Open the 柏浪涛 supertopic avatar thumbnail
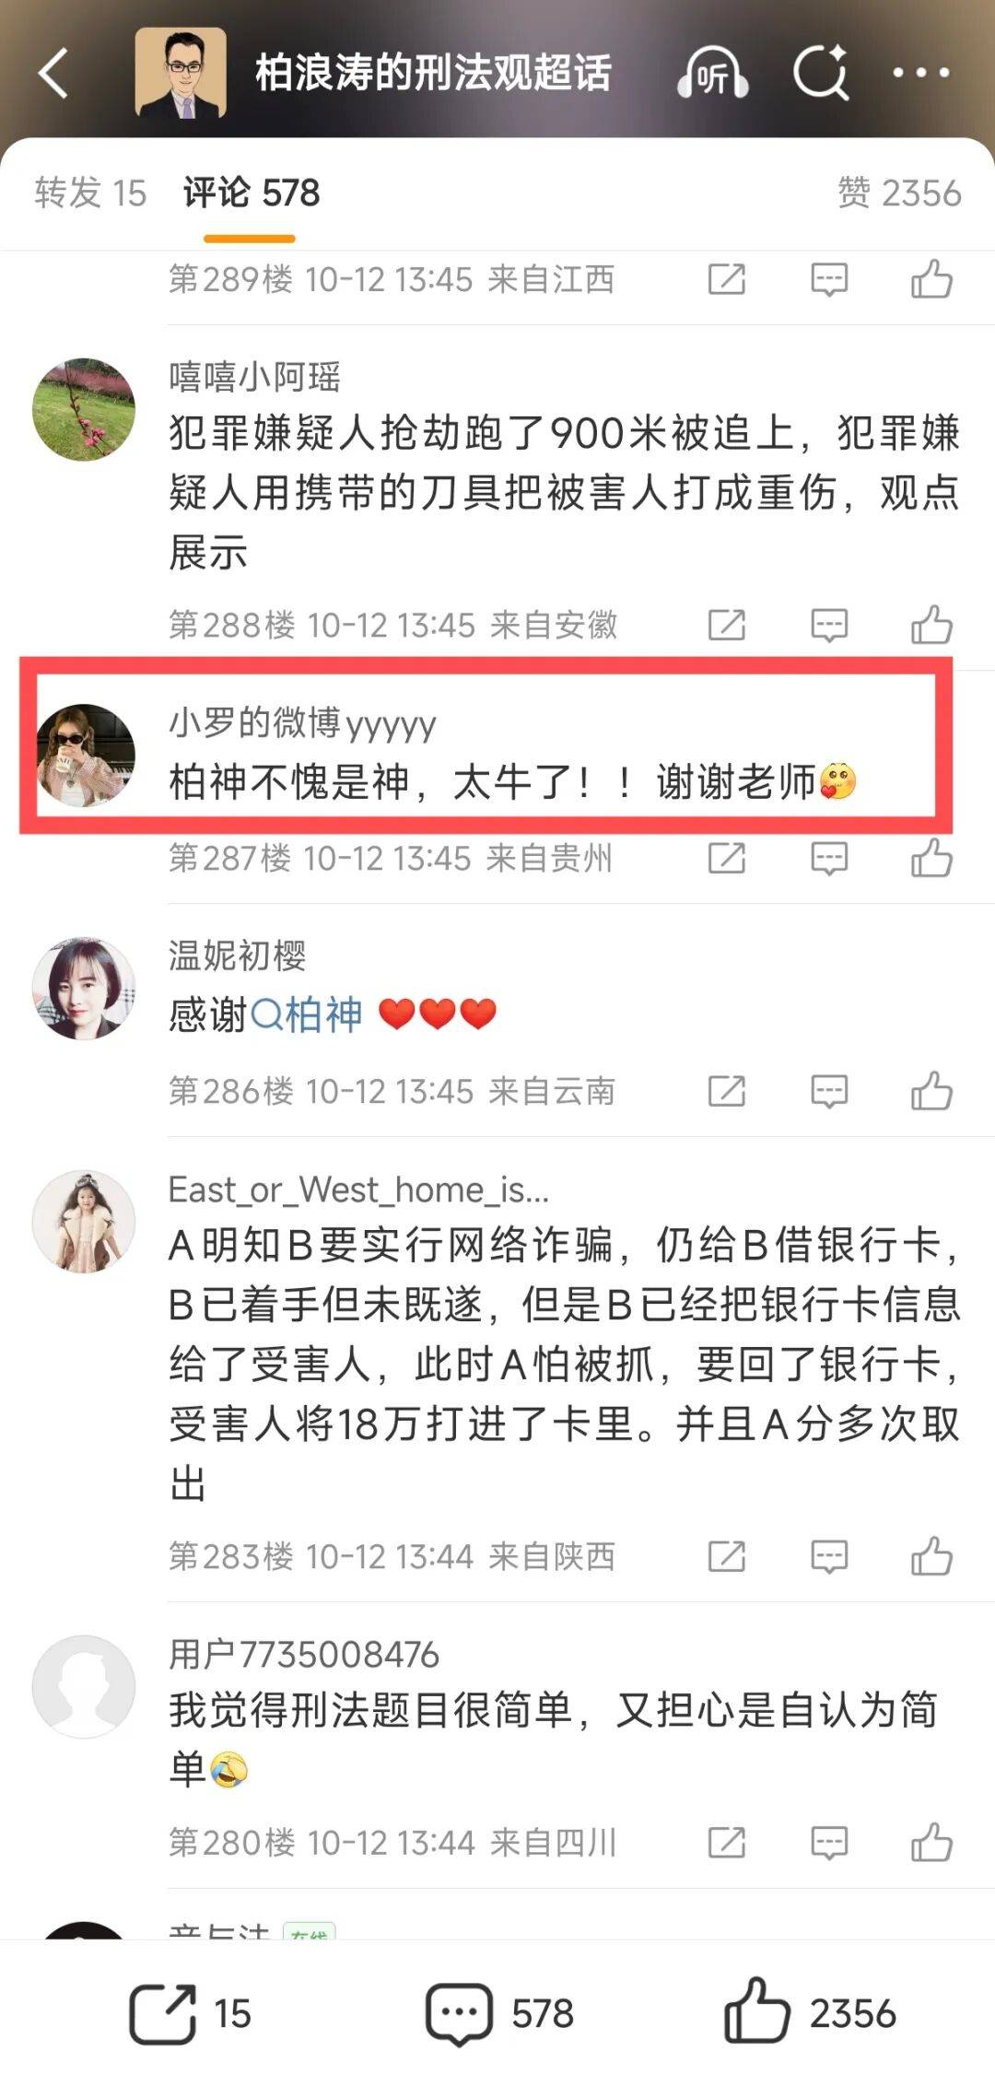This screenshot has height=2086, width=995. point(181,73)
